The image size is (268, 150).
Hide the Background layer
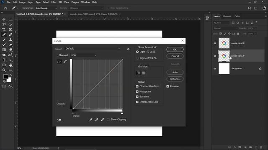tap(215, 69)
